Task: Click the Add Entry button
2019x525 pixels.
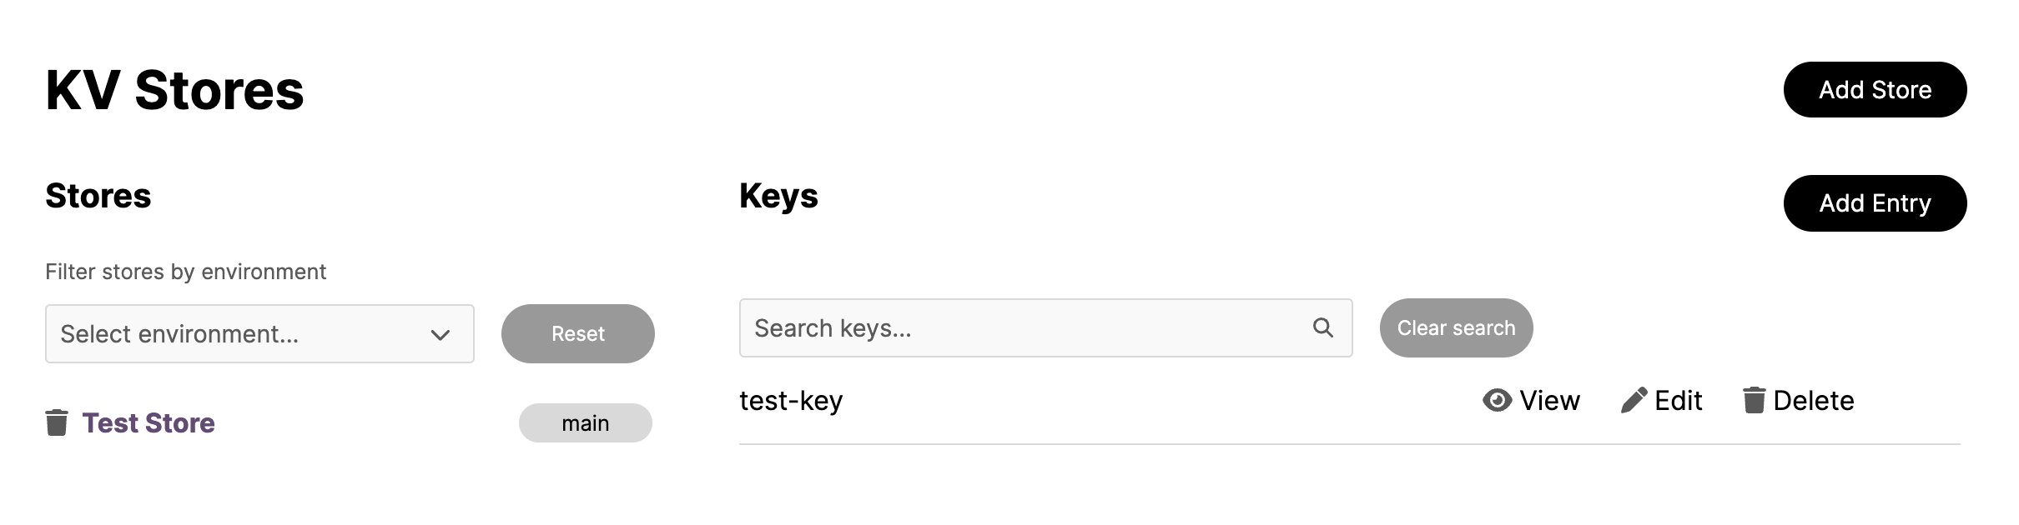Action: click(1875, 203)
